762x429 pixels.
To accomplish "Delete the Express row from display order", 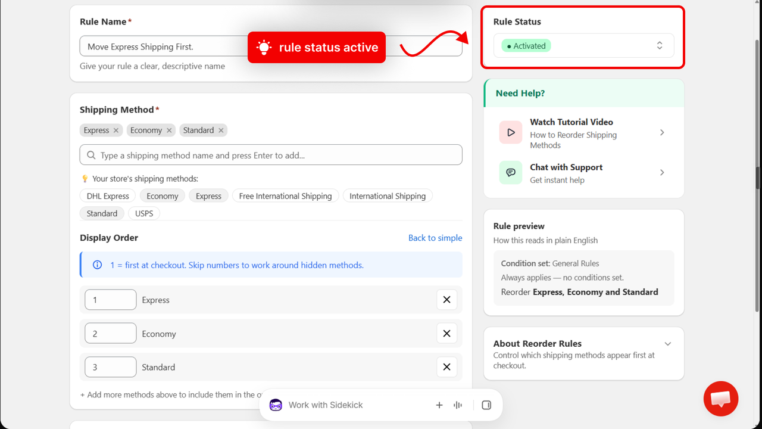I will point(446,300).
